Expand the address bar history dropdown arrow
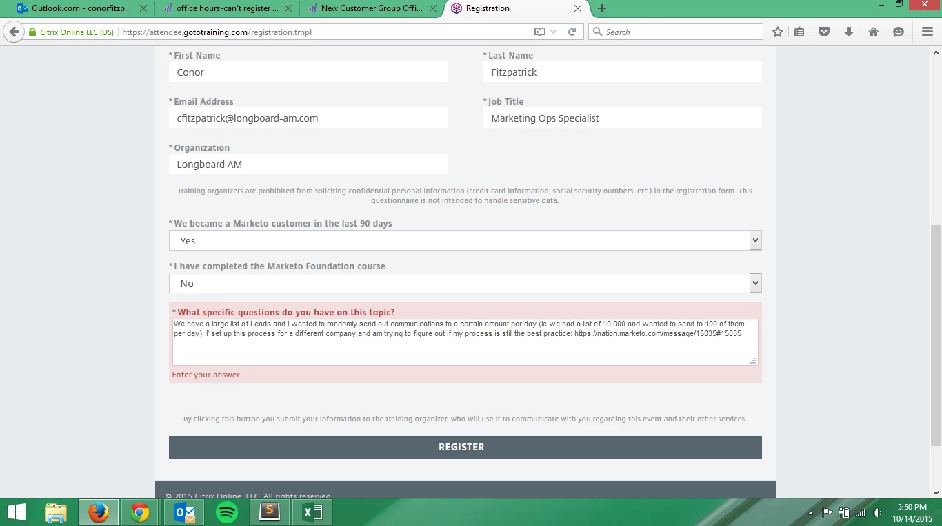The height and width of the screenshot is (526, 942). point(553,32)
